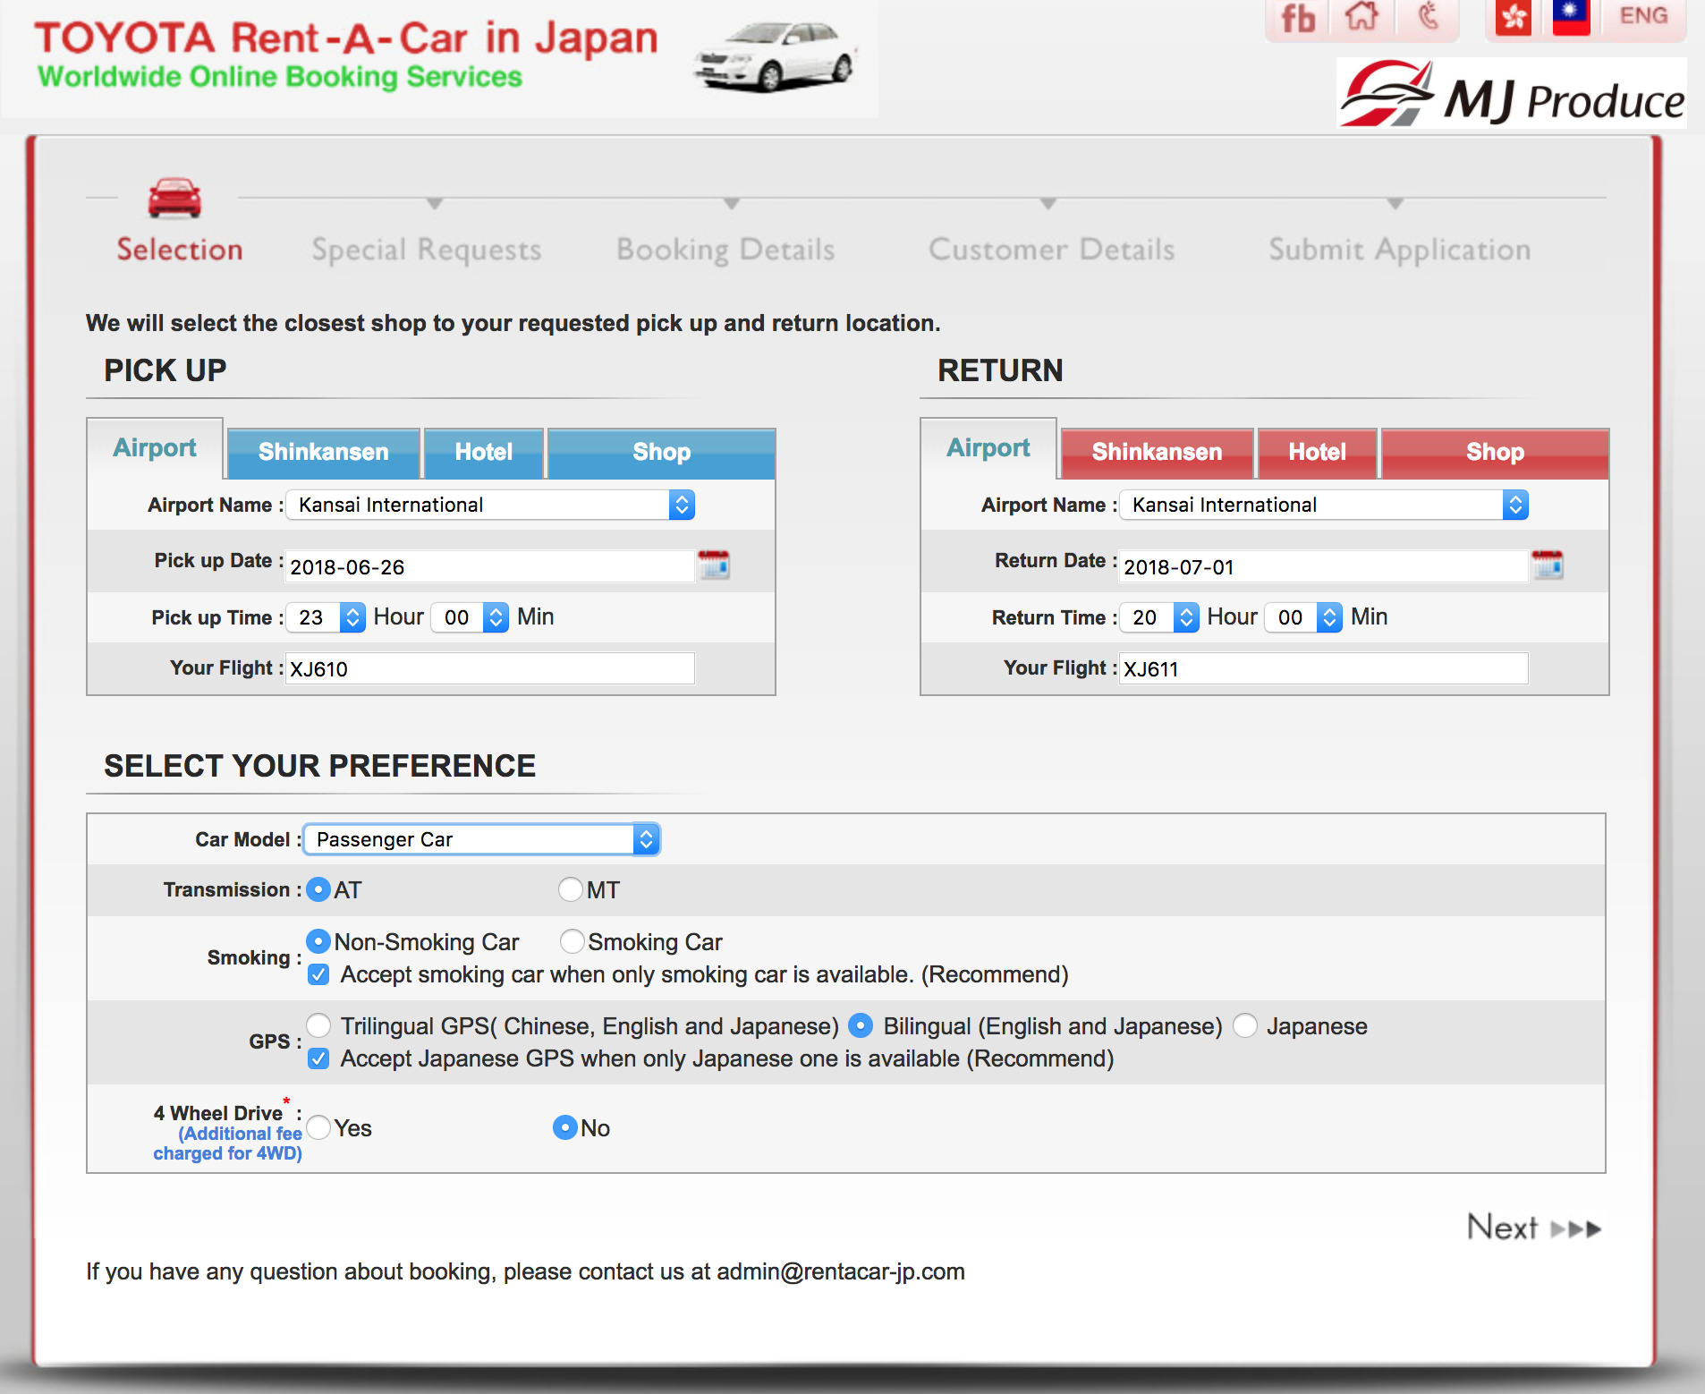This screenshot has height=1394, width=1705.
Task: Select No for 4 Wheel Drive
Action: tap(565, 1128)
